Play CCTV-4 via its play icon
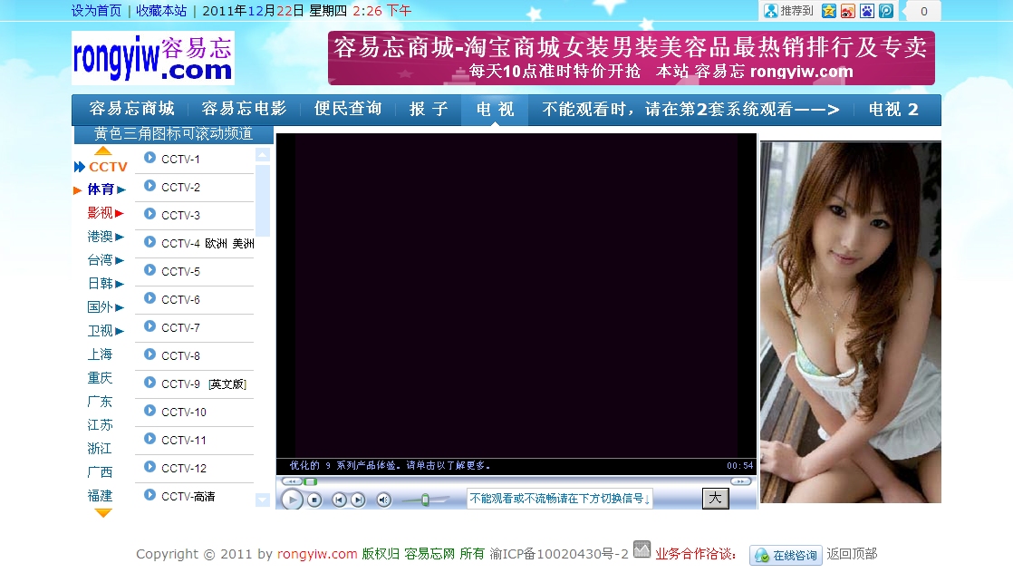1013x573 pixels. [x=150, y=242]
